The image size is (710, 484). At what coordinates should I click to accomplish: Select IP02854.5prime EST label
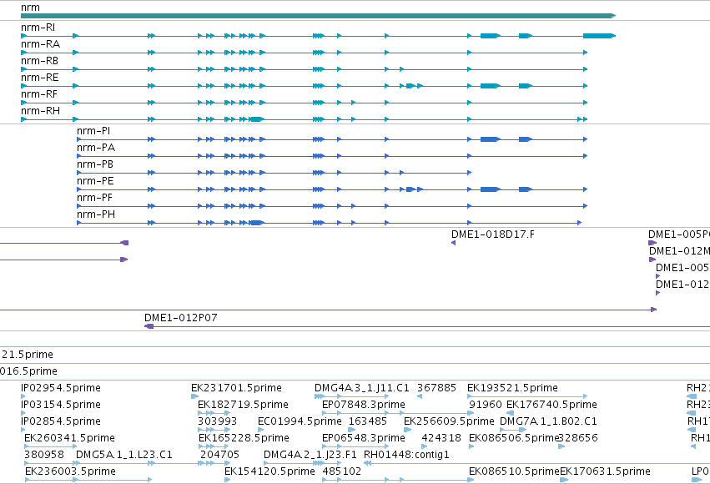point(61,422)
